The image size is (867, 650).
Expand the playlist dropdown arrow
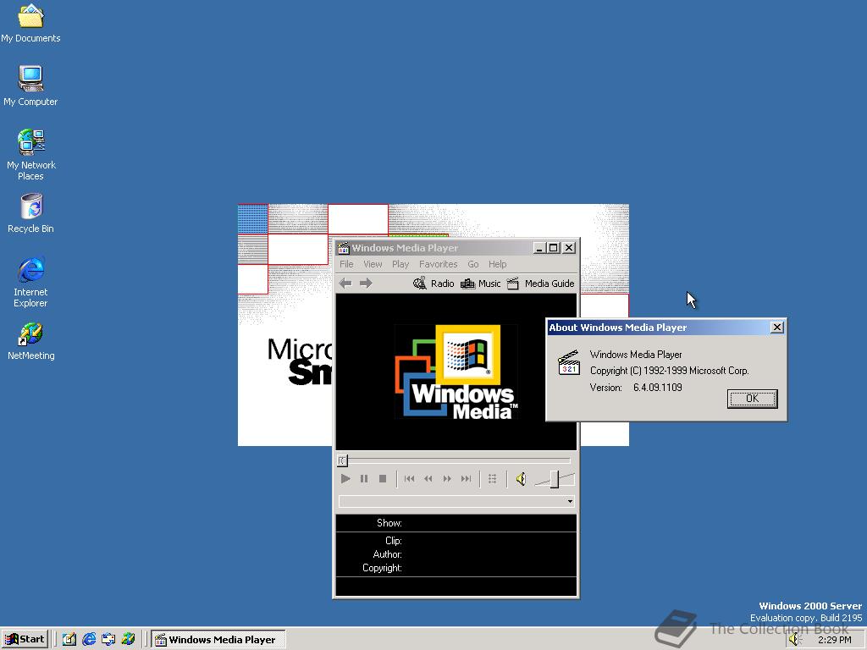570,501
